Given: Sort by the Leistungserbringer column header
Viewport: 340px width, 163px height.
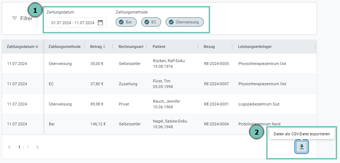Looking at the screenshot, I should click(x=255, y=47).
